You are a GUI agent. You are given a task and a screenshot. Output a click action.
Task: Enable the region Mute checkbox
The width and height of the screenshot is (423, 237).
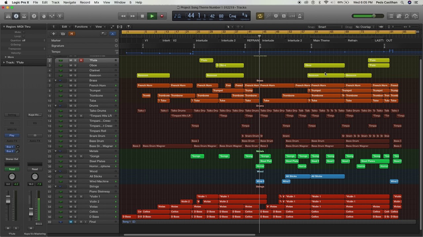pyautogui.click(x=23, y=32)
